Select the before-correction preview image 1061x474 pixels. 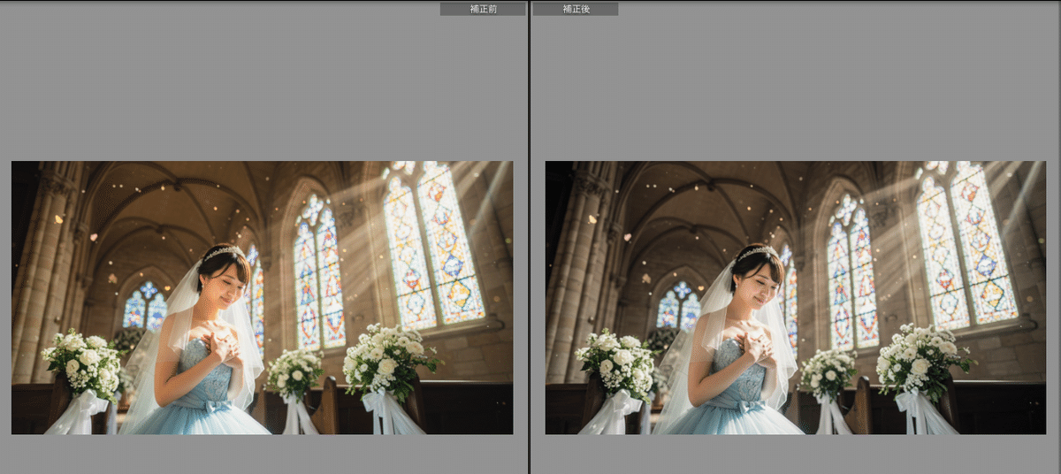pos(262,297)
